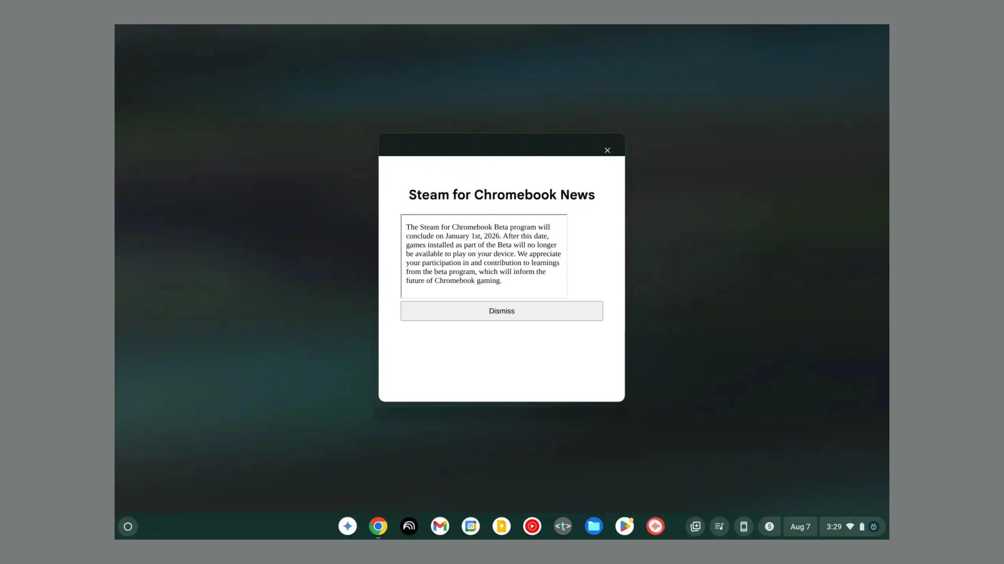Open the media controls playlist icon

coord(720,526)
